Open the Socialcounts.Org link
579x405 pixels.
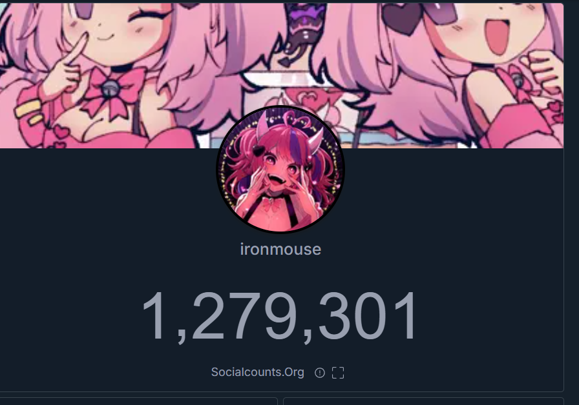(x=257, y=372)
